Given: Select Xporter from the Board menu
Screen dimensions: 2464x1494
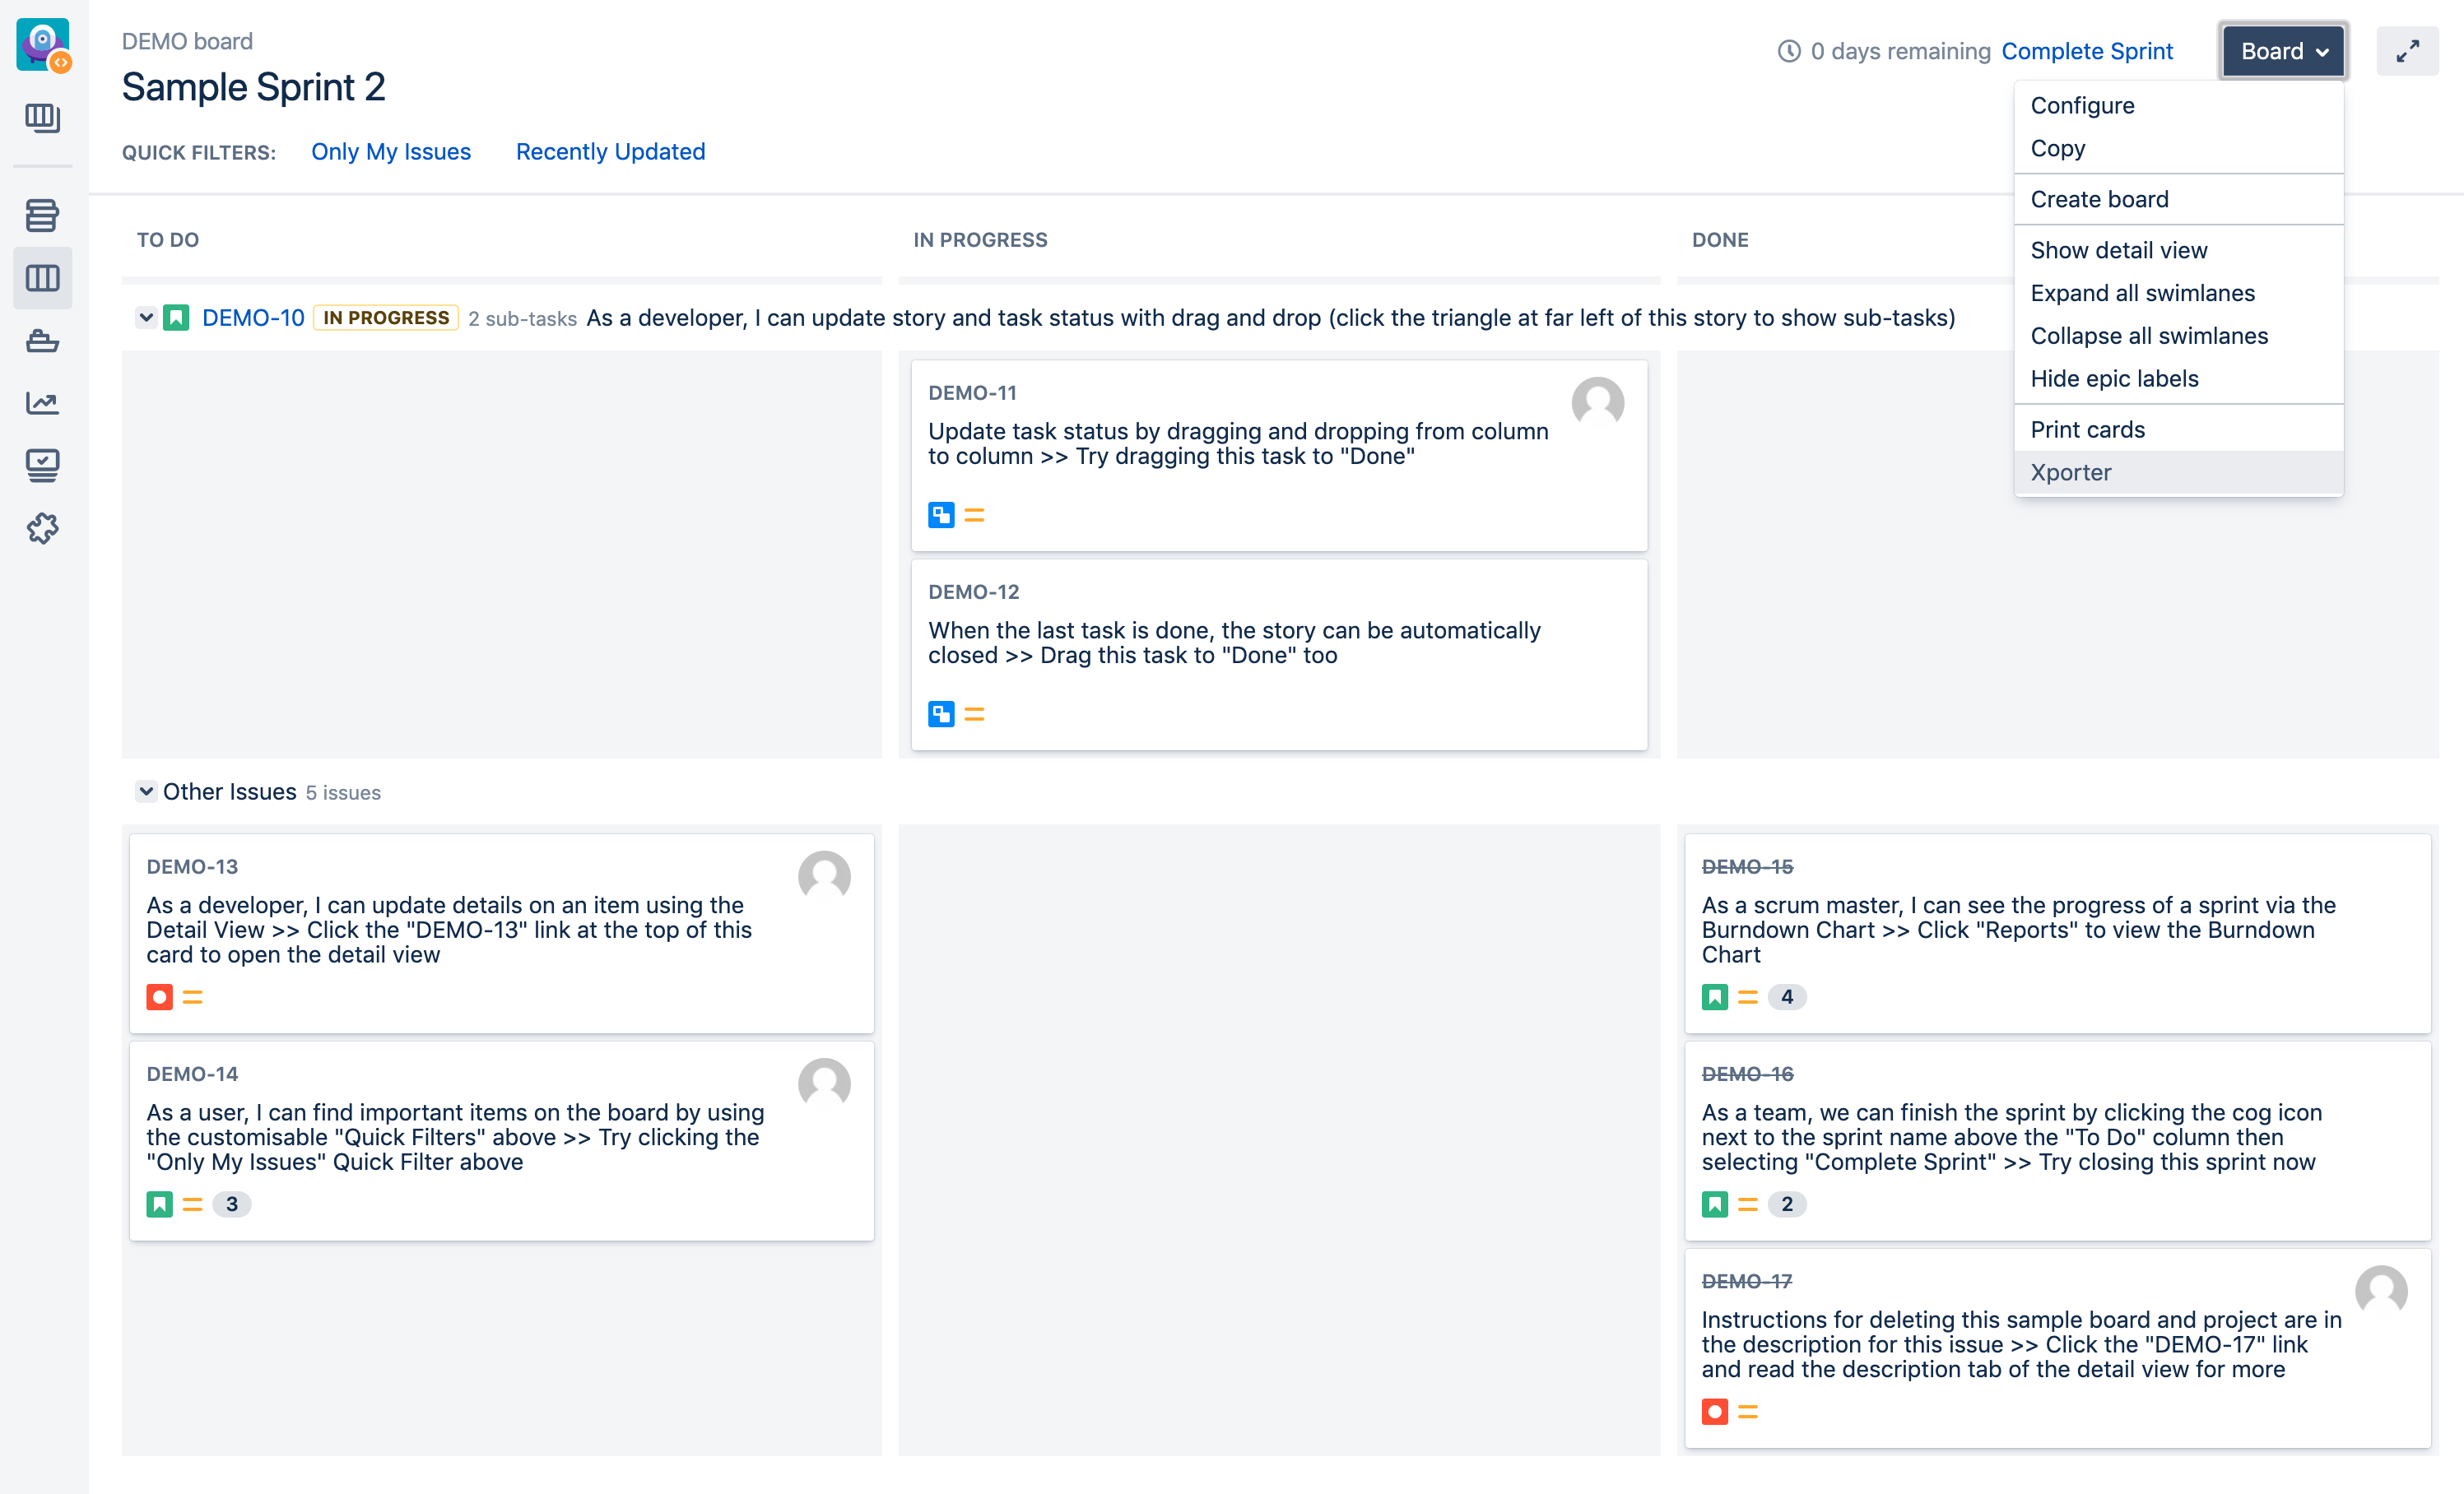Looking at the screenshot, I should click(2070, 473).
